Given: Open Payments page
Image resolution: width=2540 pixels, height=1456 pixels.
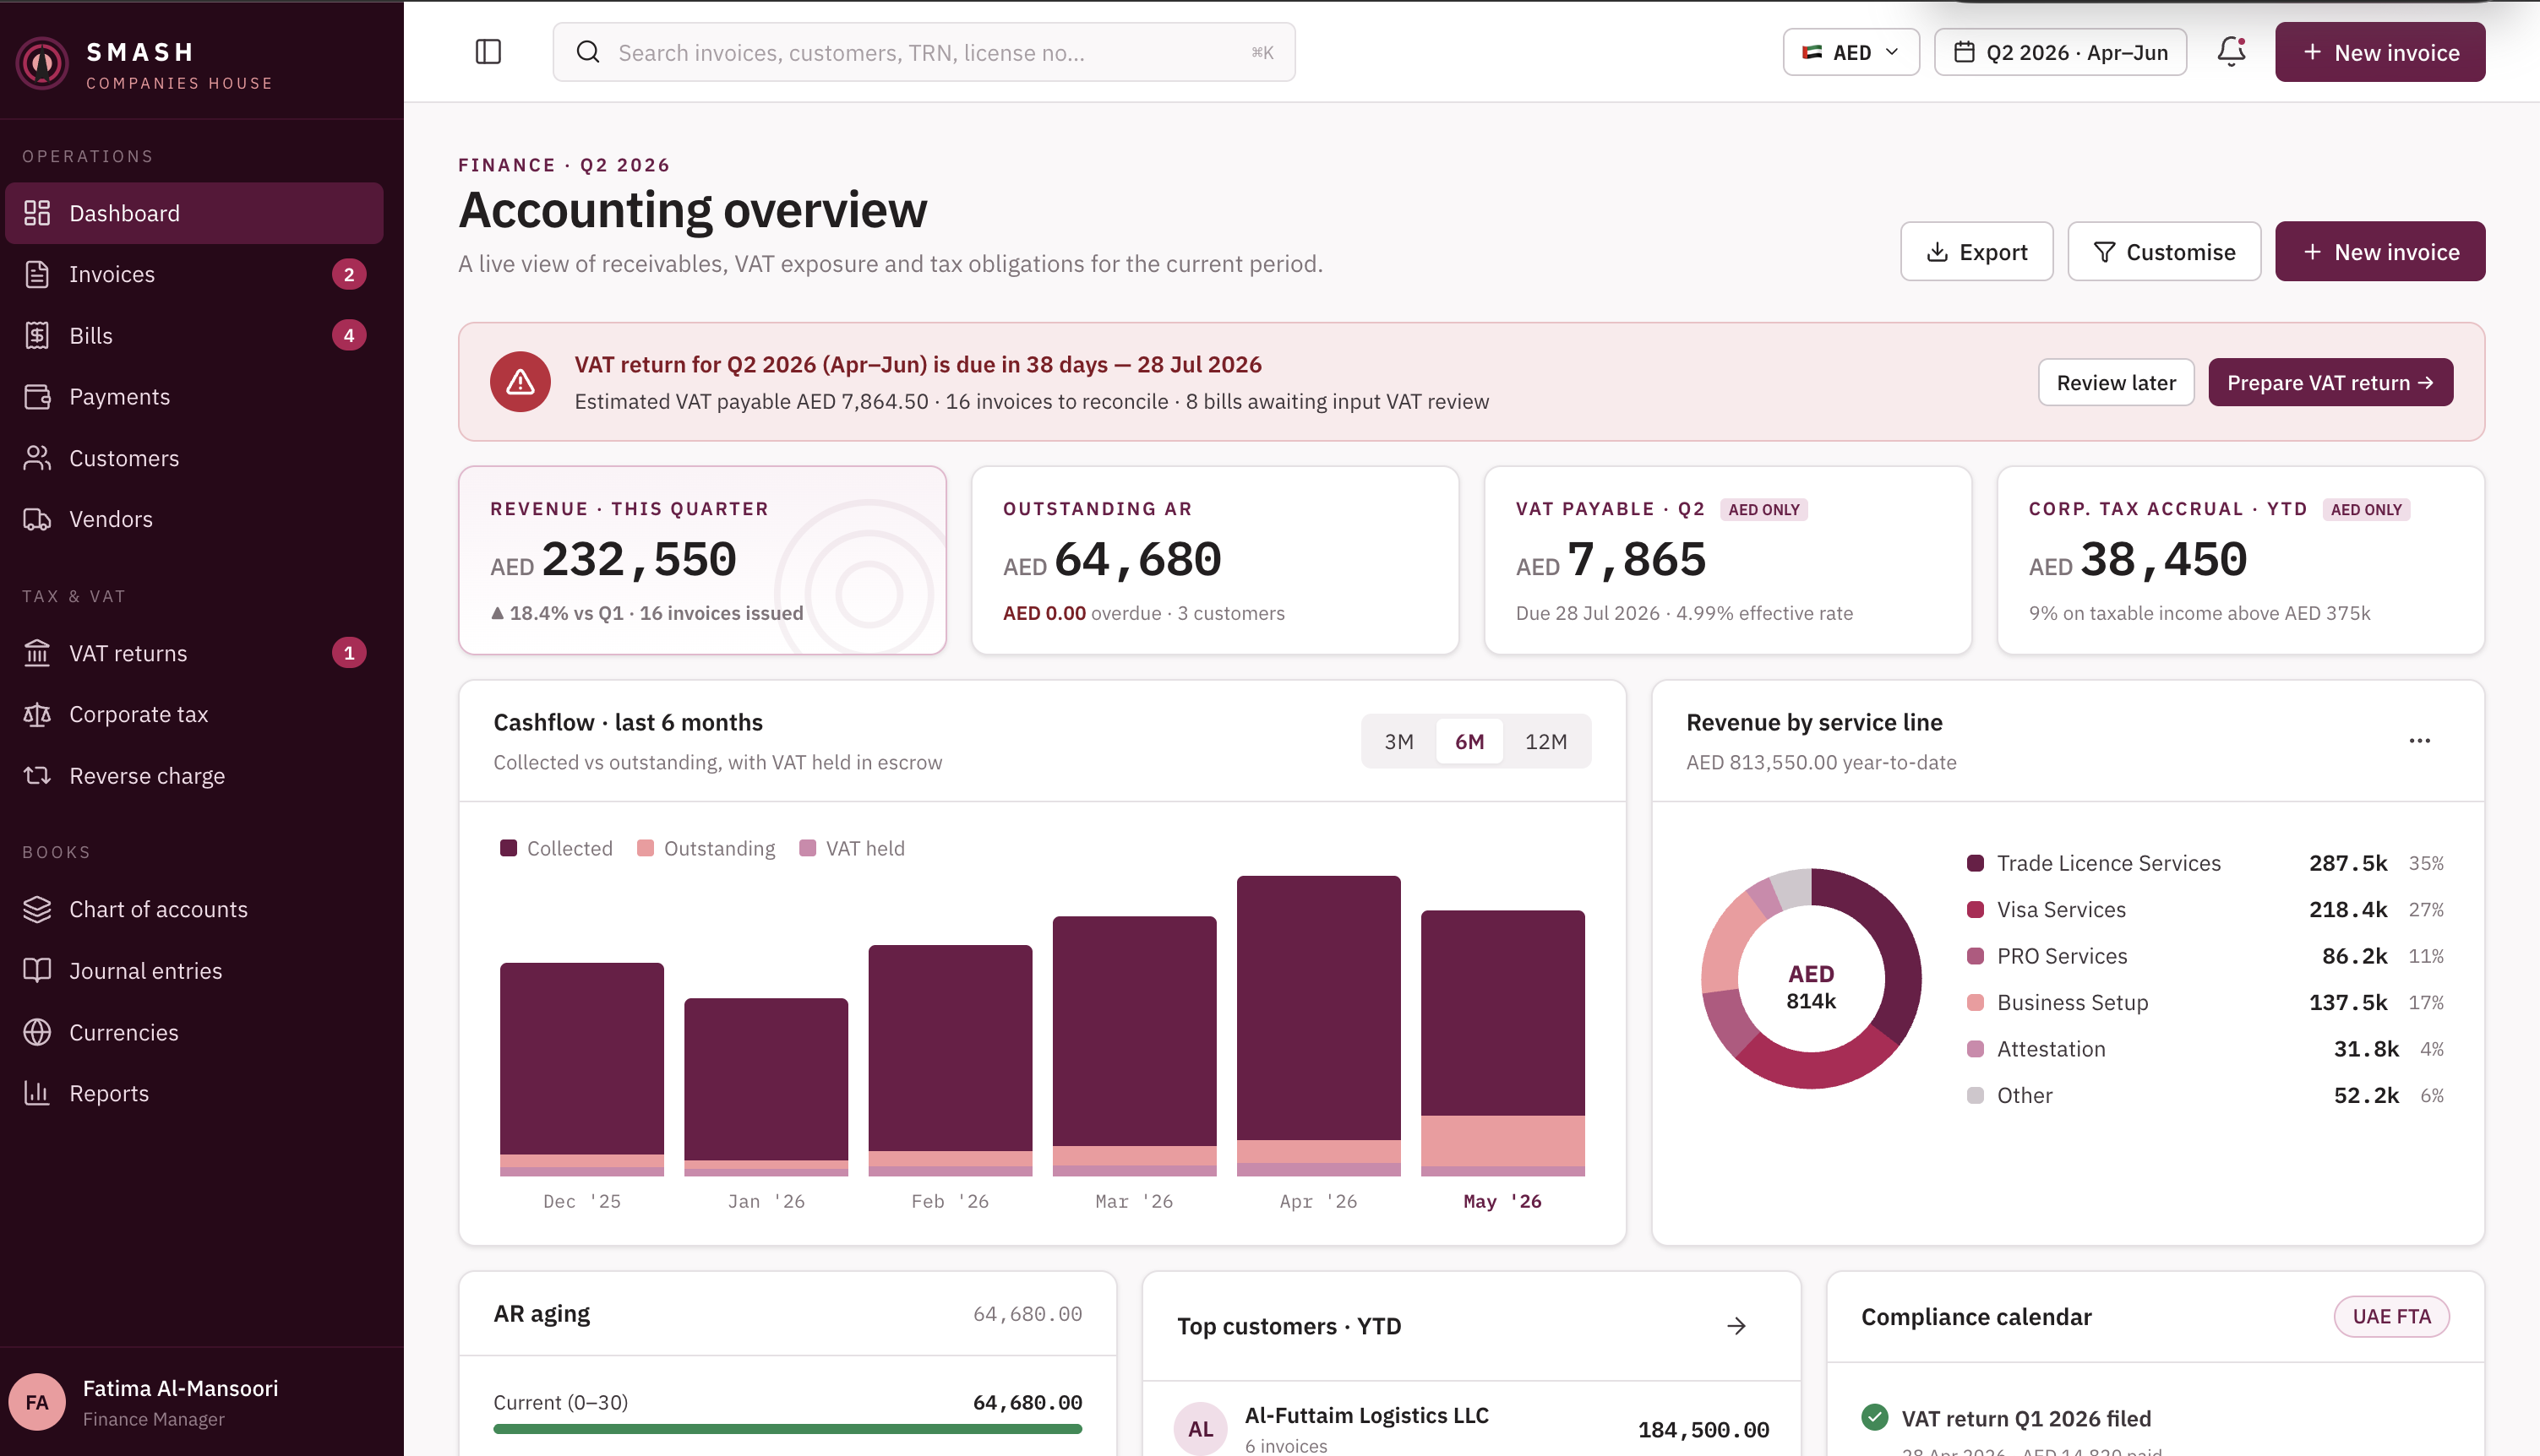Looking at the screenshot, I should click(194, 397).
